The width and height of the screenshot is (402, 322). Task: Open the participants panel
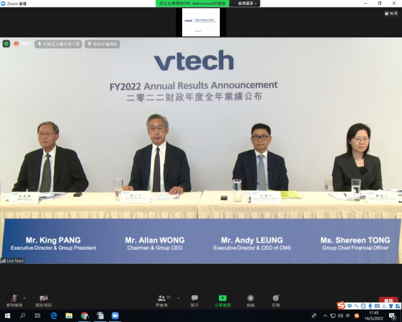162,300
